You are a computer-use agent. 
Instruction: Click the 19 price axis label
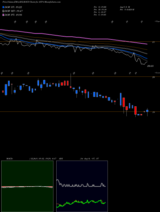[153, 112]
